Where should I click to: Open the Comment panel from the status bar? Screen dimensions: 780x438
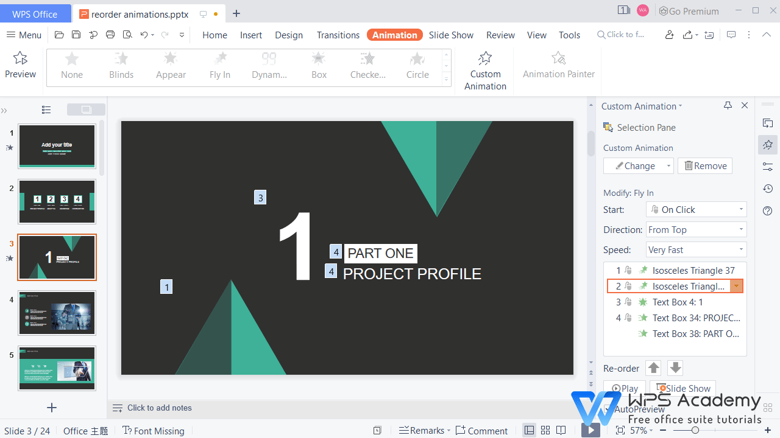click(481, 430)
